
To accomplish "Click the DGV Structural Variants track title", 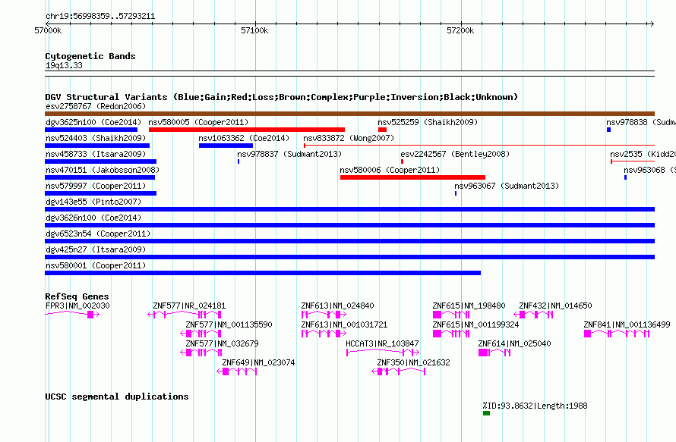I will click(x=282, y=97).
